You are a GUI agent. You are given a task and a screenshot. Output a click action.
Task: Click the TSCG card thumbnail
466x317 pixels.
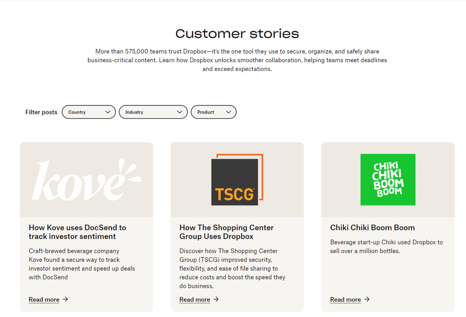click(237, 179)
